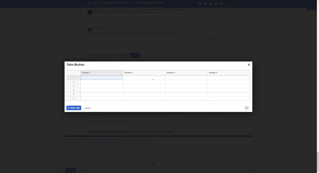319x173 pixels.
Task: Click the cell in Column 4 row 1
Action: [x=229, y=78]
